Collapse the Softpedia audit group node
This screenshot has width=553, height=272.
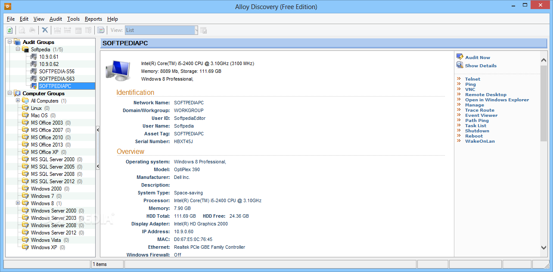pyautogui.click(x=18, y=50)
